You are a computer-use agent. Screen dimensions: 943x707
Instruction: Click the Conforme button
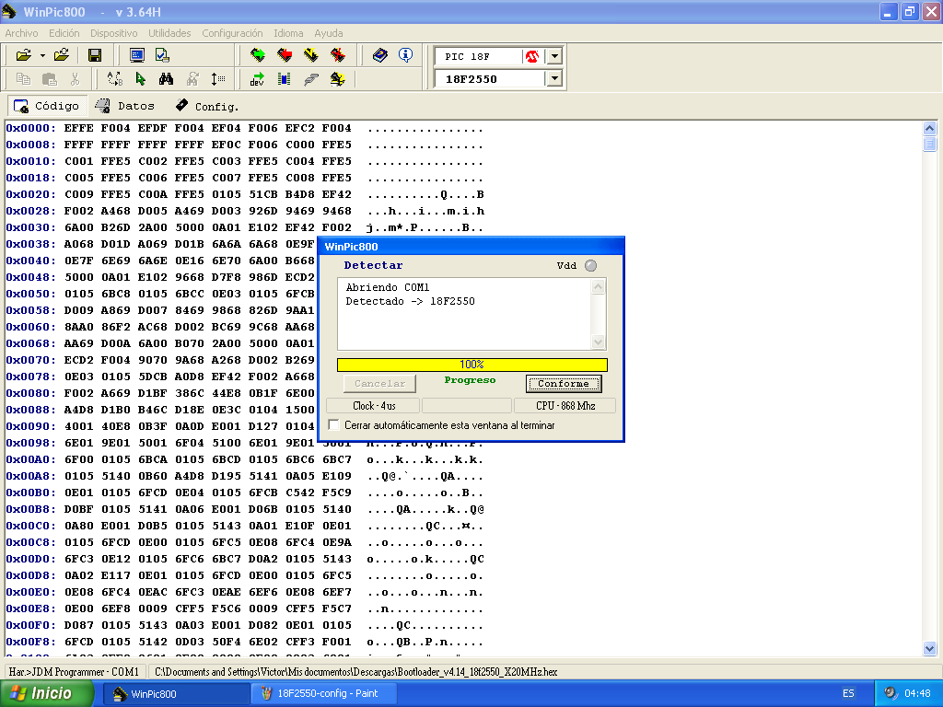pos(564,384)
